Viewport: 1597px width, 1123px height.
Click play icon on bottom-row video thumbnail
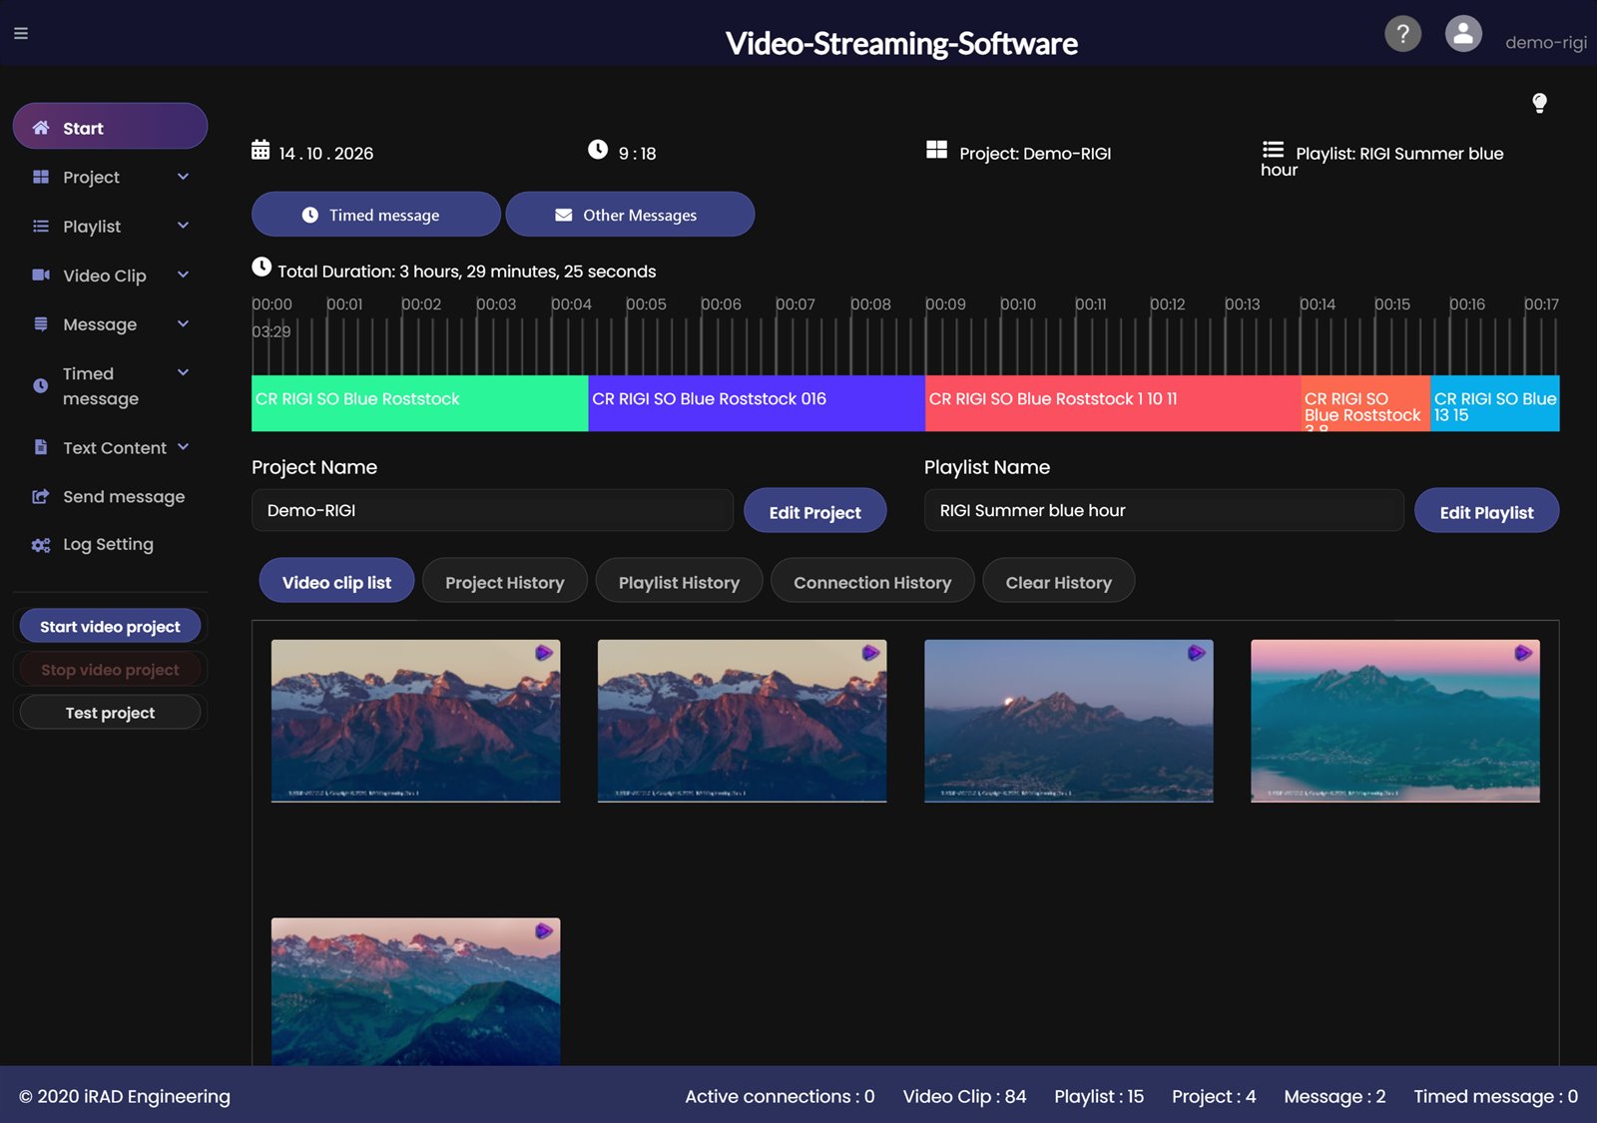pyautogui.click(x=544, y=930)
